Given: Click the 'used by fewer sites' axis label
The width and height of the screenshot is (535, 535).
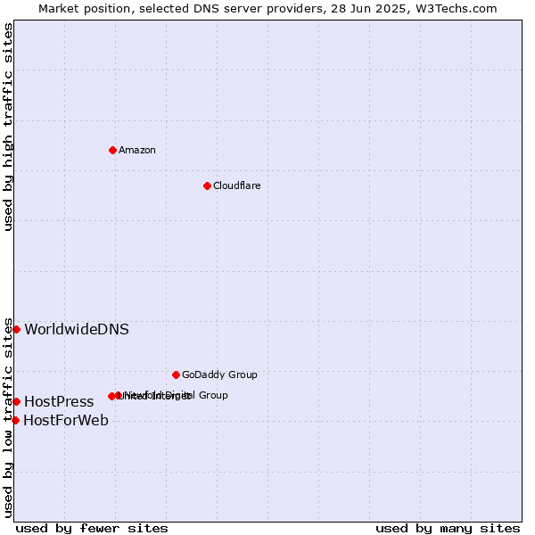Looking at the screenshot, I should tap(92, 529).
